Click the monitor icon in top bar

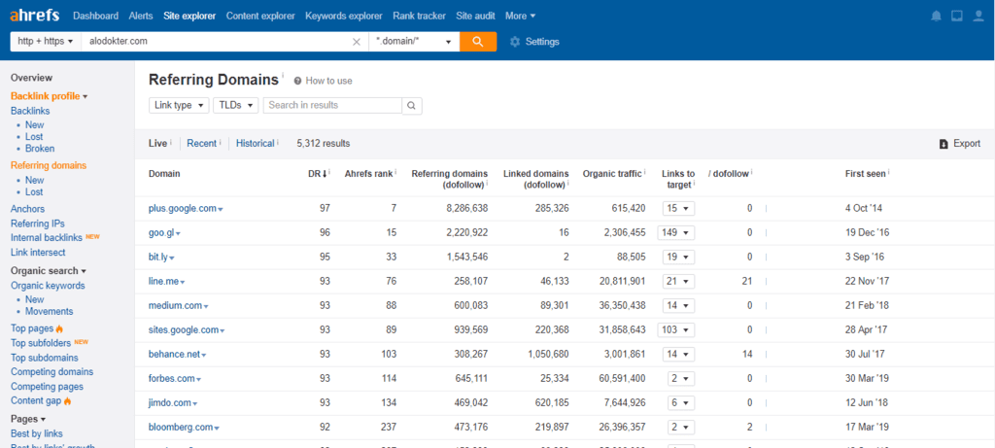[957, 17]
